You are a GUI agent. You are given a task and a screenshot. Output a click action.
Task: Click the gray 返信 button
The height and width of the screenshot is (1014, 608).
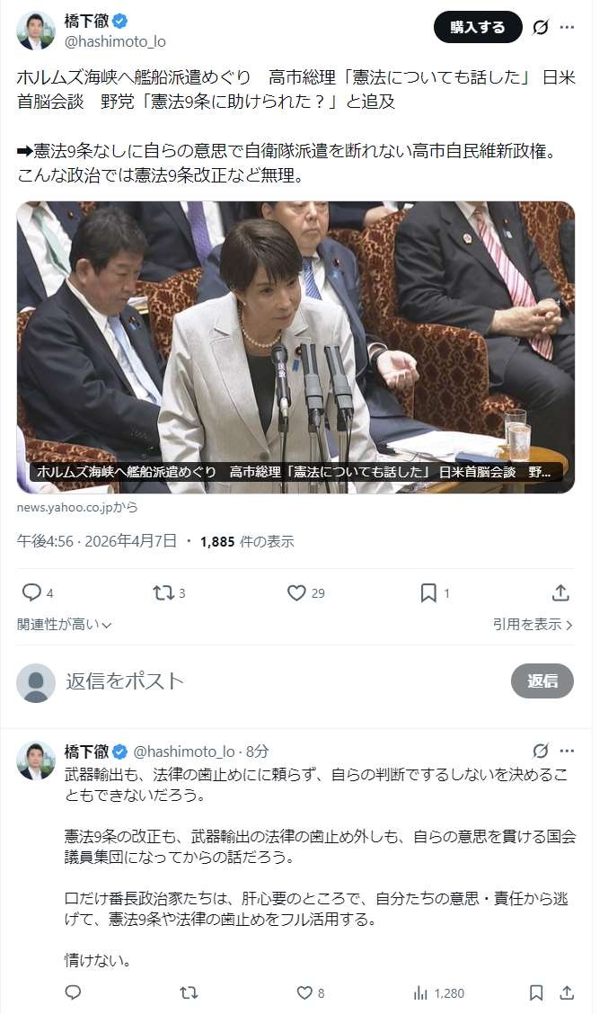542,681
